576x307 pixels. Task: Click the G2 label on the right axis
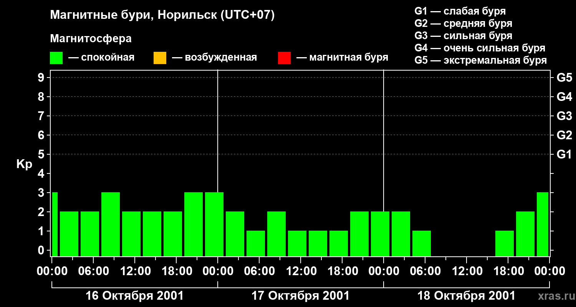(564, 135)
